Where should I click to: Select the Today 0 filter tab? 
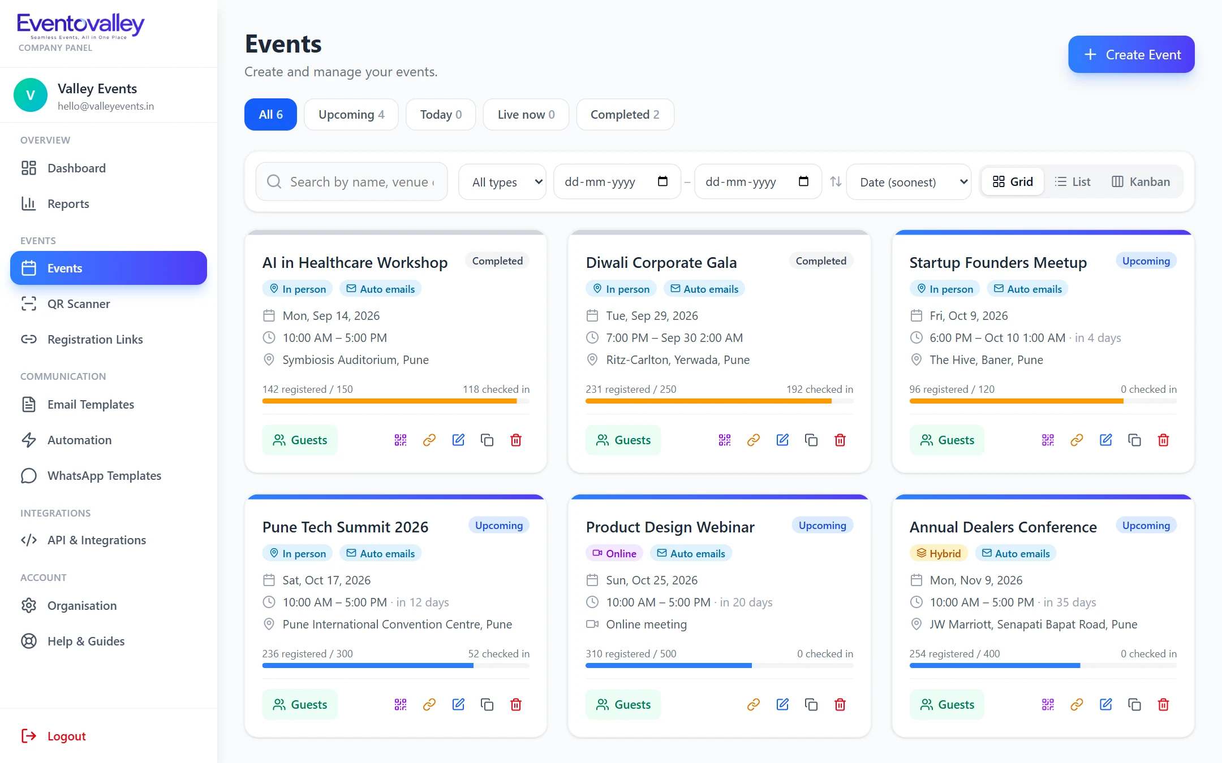click(441, 114)
